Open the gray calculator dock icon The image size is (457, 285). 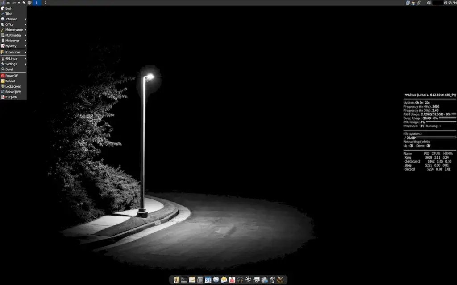[200, 280]
